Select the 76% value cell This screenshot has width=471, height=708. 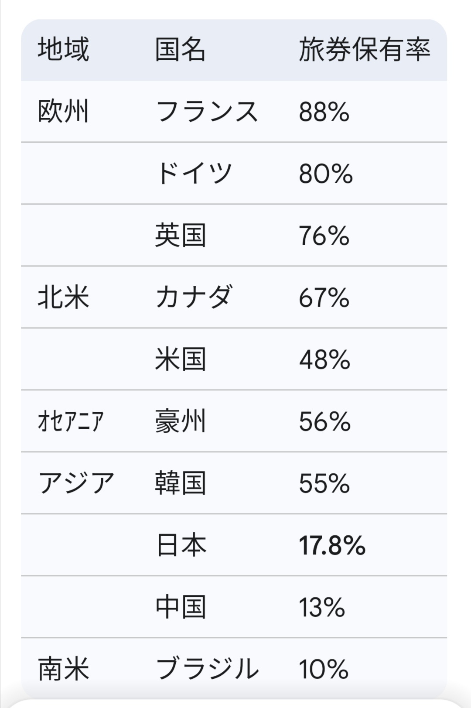point(324,236)
